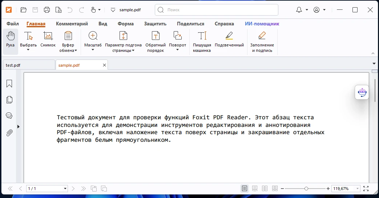Open Параметр подгона страницы options
379x198 pixels.
point(123,41)
